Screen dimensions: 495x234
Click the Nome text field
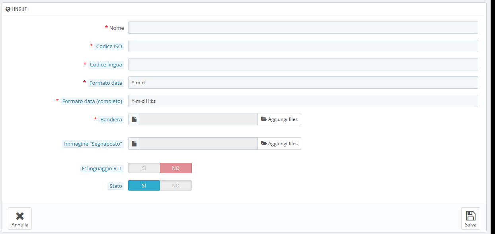(303, 28)
